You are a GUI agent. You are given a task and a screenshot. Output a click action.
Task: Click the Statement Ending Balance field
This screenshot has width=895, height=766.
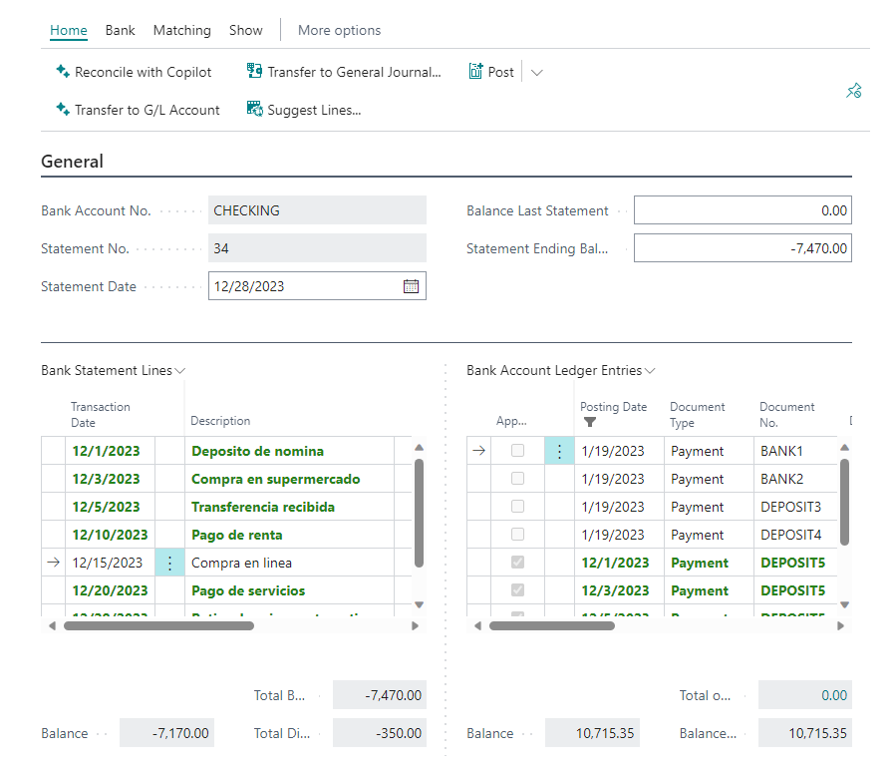tap(743, 248)
